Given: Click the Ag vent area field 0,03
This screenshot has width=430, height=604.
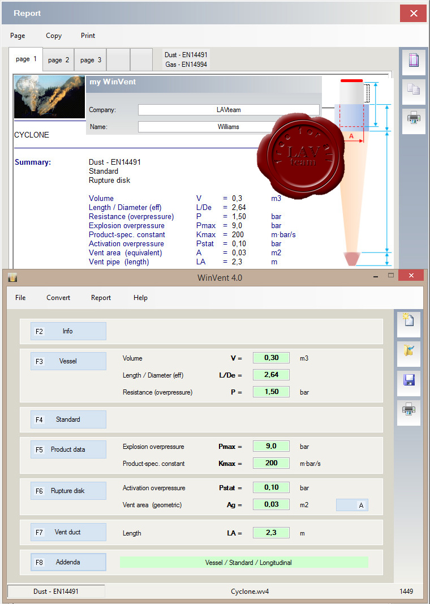Looking at the screenshot, I should pyautogui.click(x=271, y=504).
